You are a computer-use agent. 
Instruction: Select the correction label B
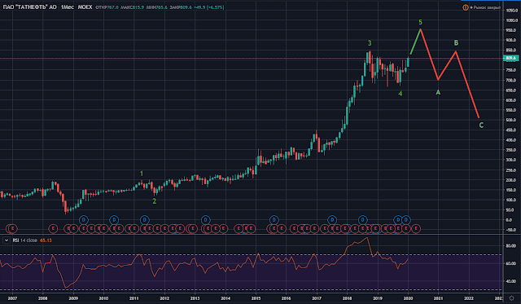tap(456, 43)
